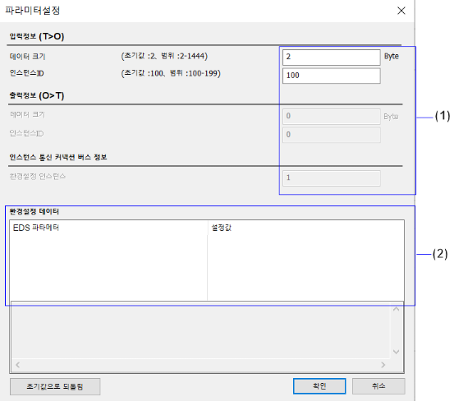Click the 확인 confirm button
The height and width of the screenshot is (406, 468).
319,386
